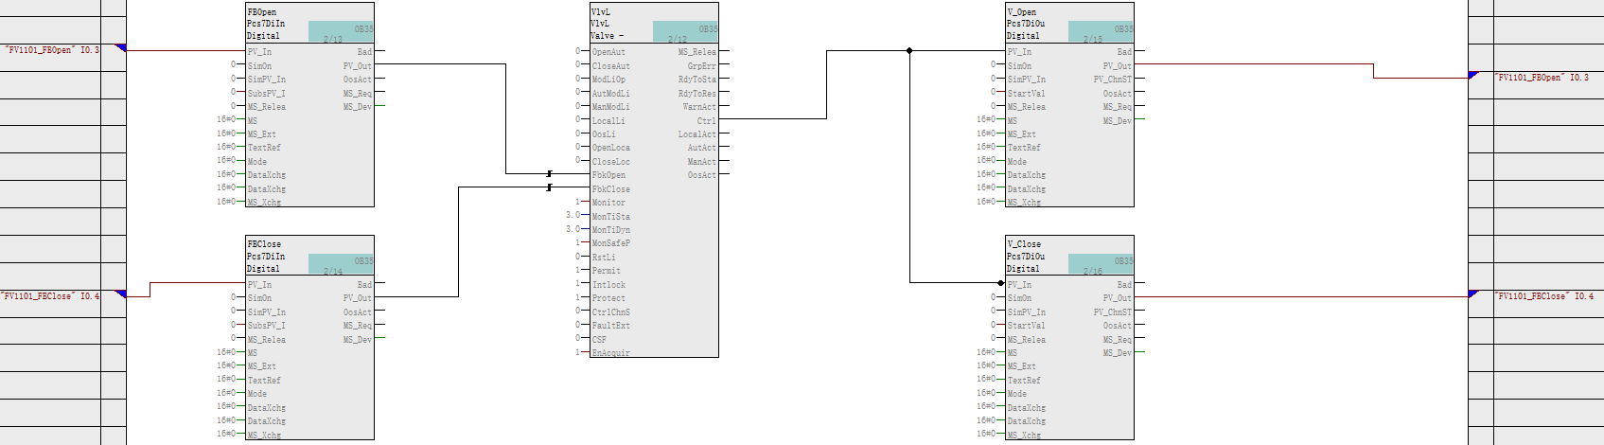The height and width of the screenshot is (445, 1604).
Task: Click the left sheet bar entry FV1101_FBOpen I0.3
Action: point(51,50)
